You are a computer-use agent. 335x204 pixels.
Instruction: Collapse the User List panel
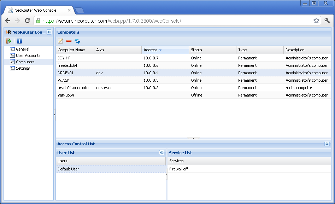(x=161, y=153)
